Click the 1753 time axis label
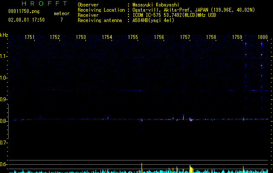 click(81, 37)
